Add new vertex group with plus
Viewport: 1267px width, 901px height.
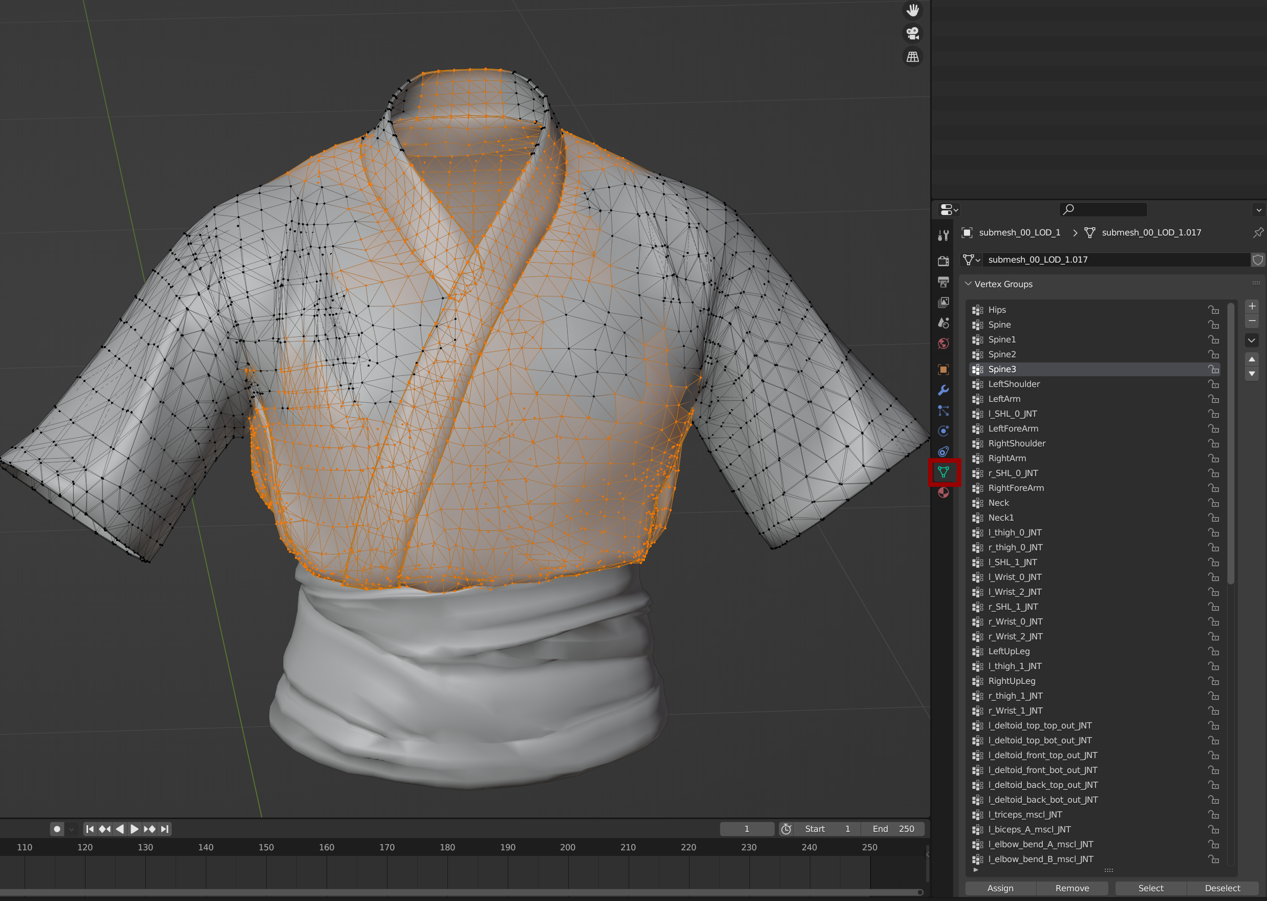pos(1252,306)
